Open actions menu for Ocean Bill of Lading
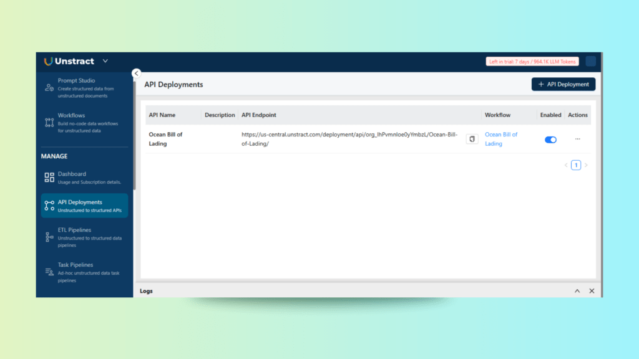The image size is (639, 359). point(577,139)
